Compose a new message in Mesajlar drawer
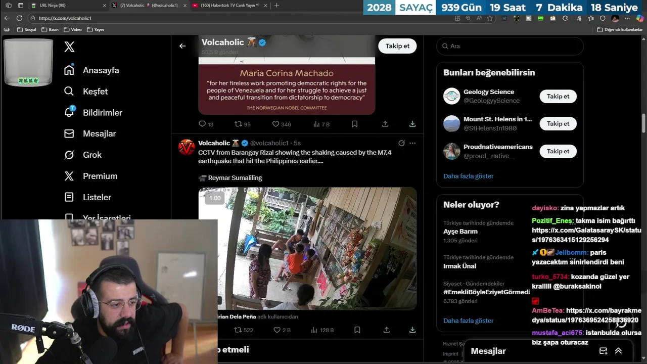Screen dimensions: 647x364 click(x=603, y=351)
